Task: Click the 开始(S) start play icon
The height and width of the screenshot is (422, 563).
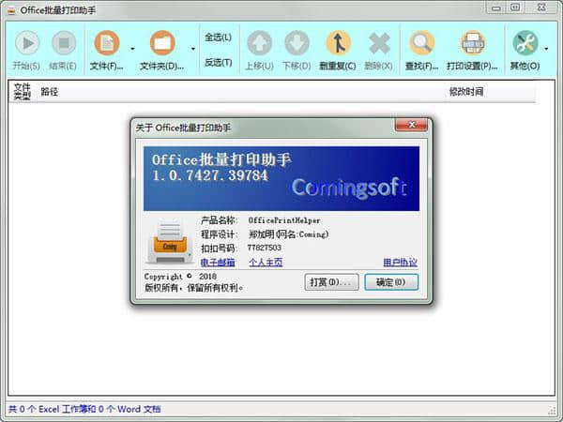Action: 26,43
